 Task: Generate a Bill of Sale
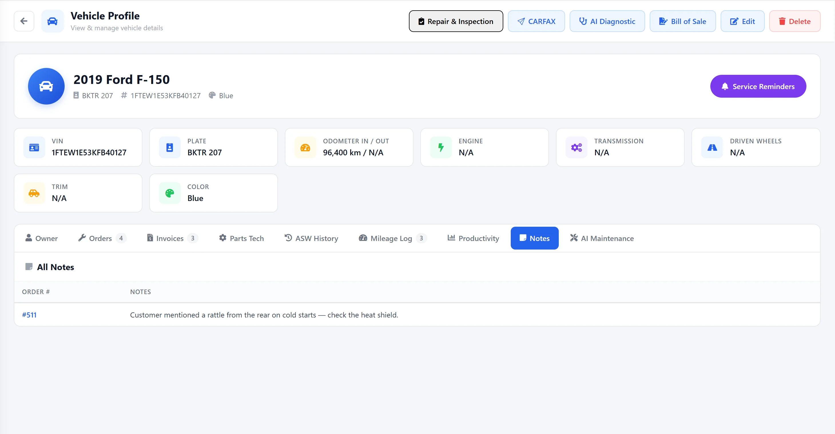[x=683, y=21]
